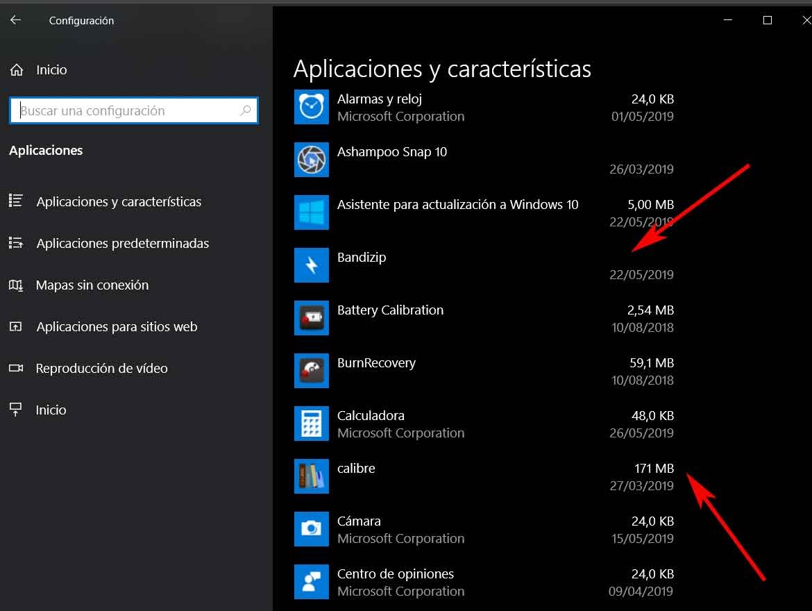Go to Mapas sin conexión

click(x=92, y=285)
